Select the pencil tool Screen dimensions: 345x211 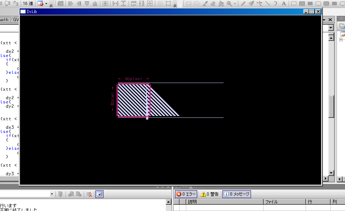point(243,4)
